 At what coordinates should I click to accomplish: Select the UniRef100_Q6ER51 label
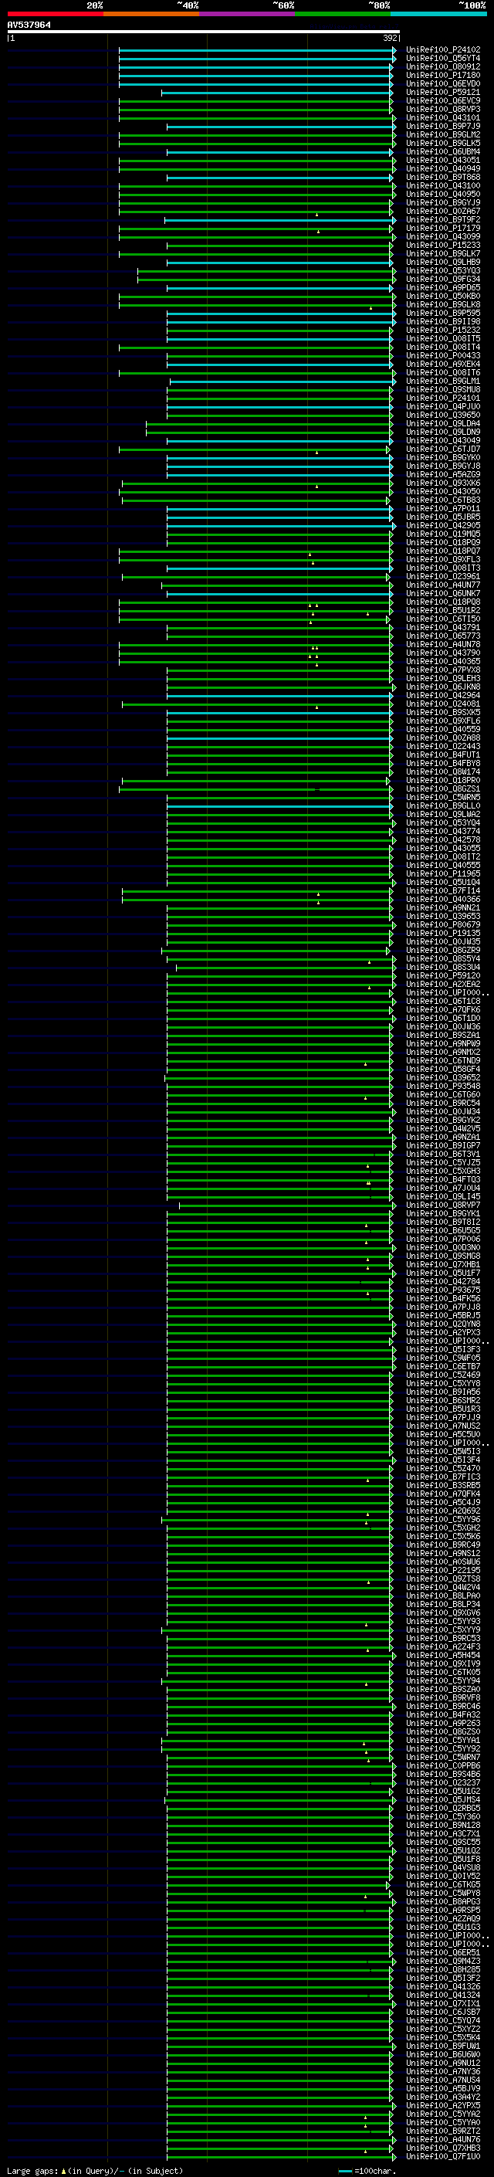(442, 1952)
